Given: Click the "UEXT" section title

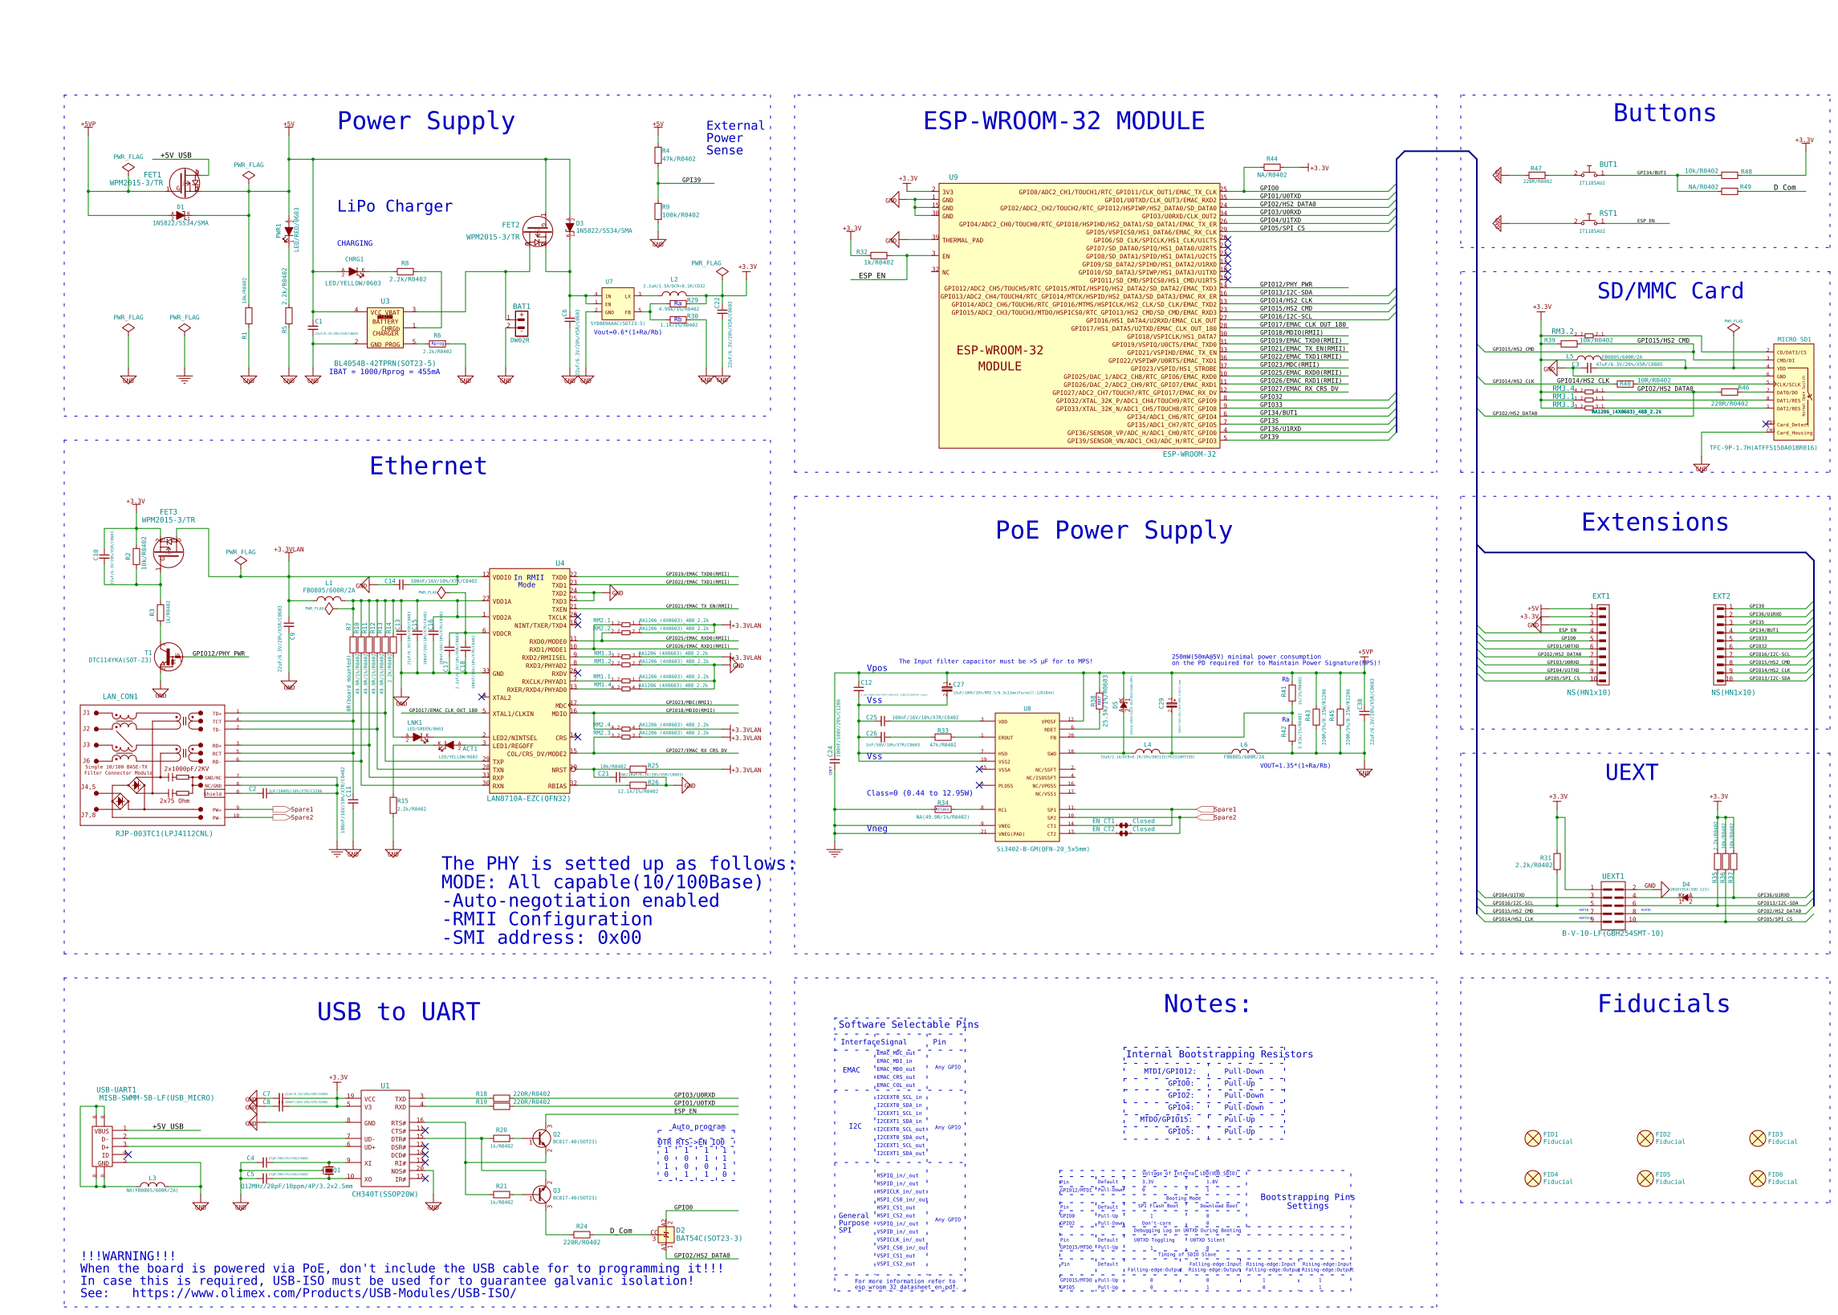Looking at the screenshot, I should 1632,772.
